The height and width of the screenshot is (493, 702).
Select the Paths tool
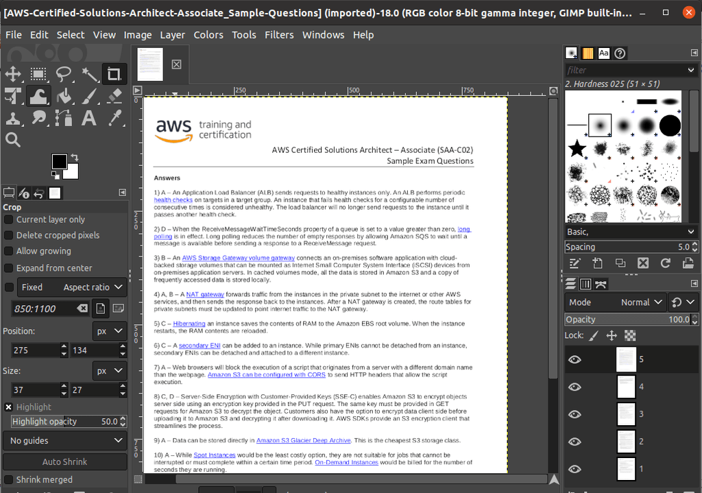click(64, 118)
